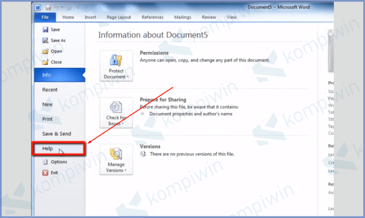
Task: Switch to the Review tab
Action: (209, 17)
